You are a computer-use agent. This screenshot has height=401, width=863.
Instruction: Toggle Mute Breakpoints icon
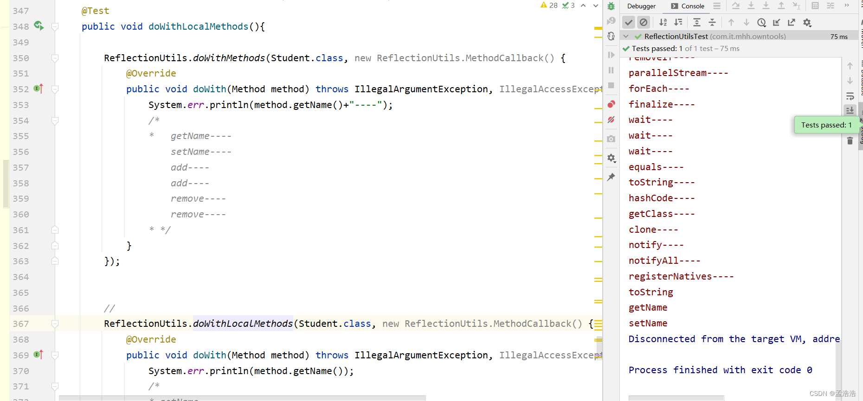pyautogui.click(x=611, y=120)
